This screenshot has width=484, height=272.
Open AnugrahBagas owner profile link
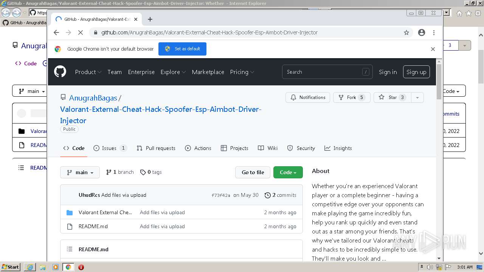[93, 98]
